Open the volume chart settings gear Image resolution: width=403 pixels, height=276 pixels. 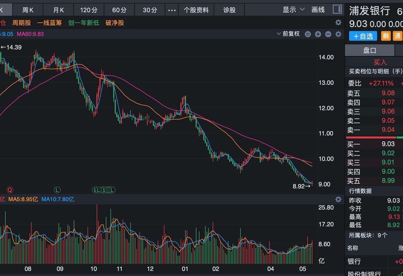pyautogui.click(x=338, y=199)
